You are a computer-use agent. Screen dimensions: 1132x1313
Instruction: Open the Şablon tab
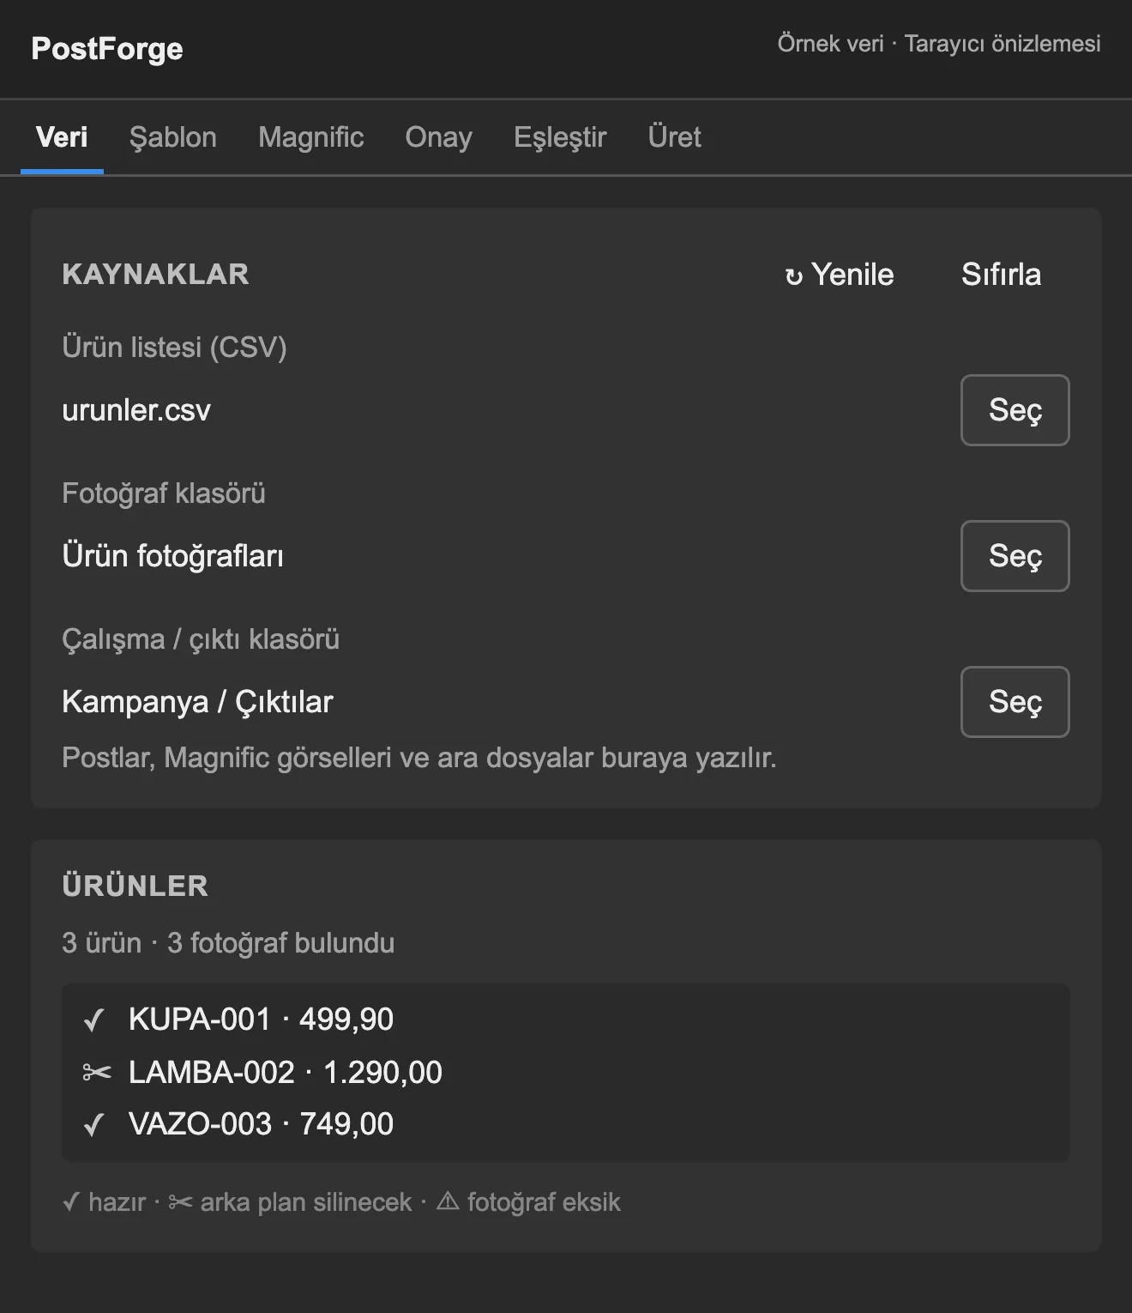tap(173, 137)
